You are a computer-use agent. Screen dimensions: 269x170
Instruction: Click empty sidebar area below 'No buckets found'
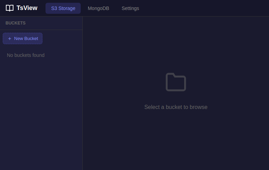coord(41,103)
